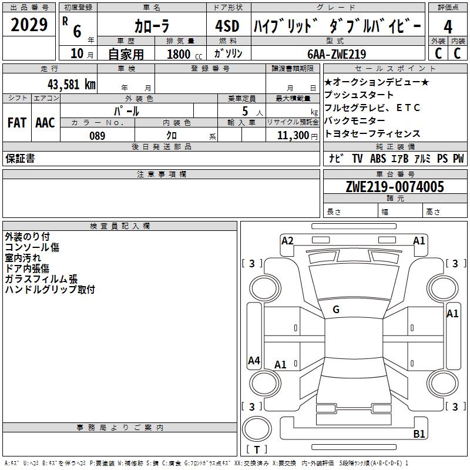
Task: Click the A4 mark on left side
Action: tap(254, 360)
